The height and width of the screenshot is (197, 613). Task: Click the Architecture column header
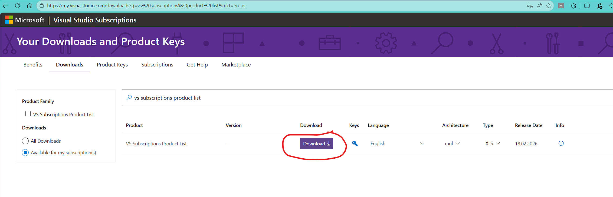pyautogui.click(x=455, y=125)
